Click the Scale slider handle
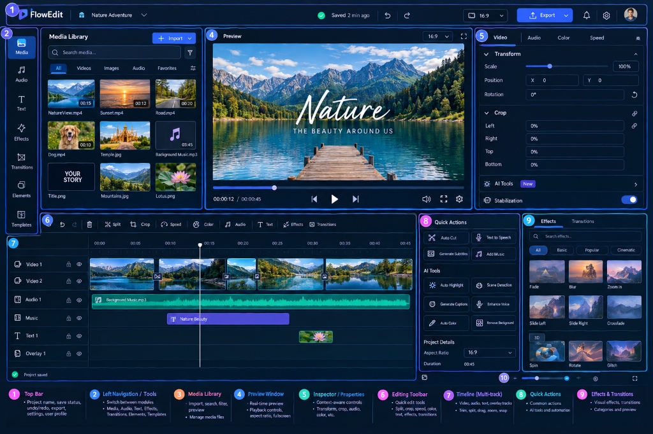This screenshot has width=653, height=434. 550,66
